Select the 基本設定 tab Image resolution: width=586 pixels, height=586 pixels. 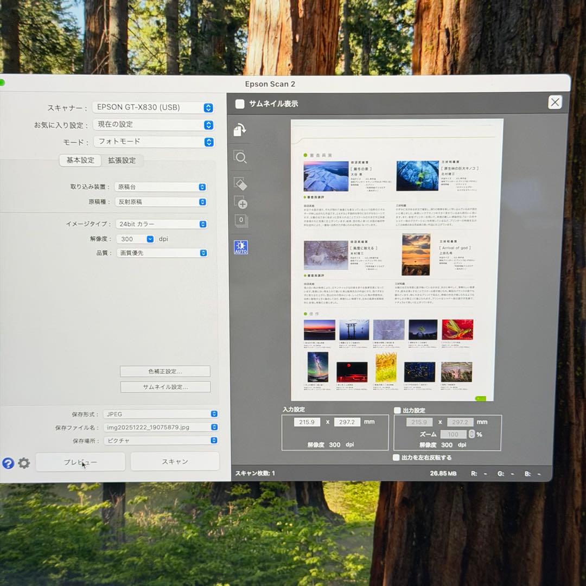click(x=80, y=161)
